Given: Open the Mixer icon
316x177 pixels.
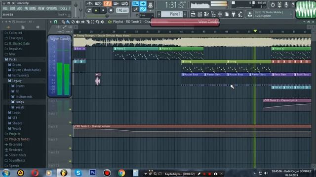Looking at the screenshot, I should 220,14.
